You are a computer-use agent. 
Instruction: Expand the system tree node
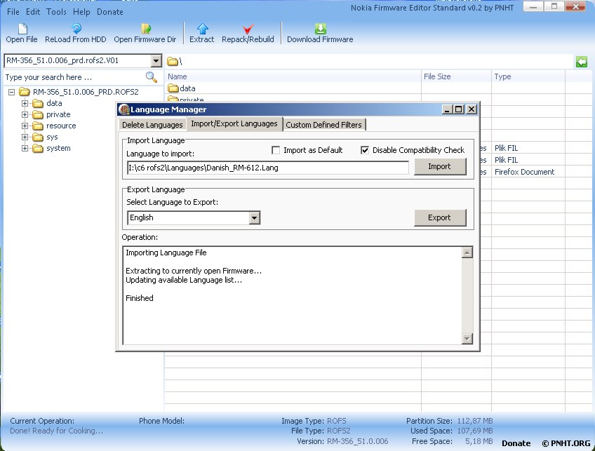[x=25, y=148]
